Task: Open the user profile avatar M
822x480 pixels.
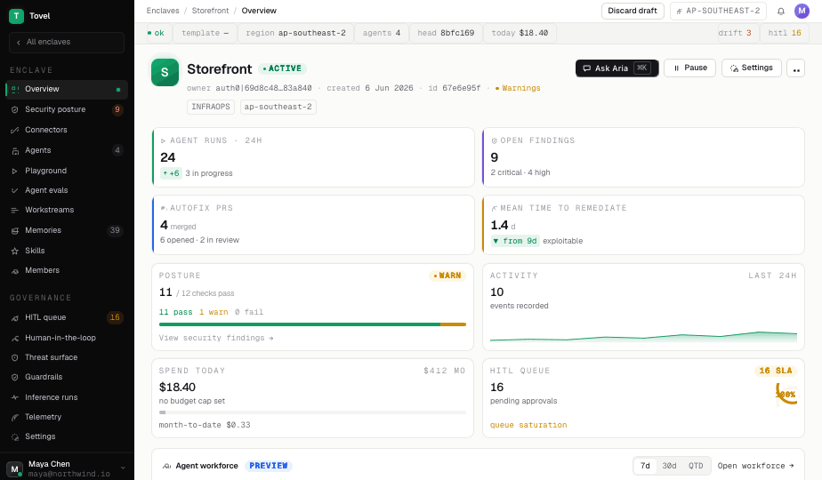Action: tap(802, 11)
